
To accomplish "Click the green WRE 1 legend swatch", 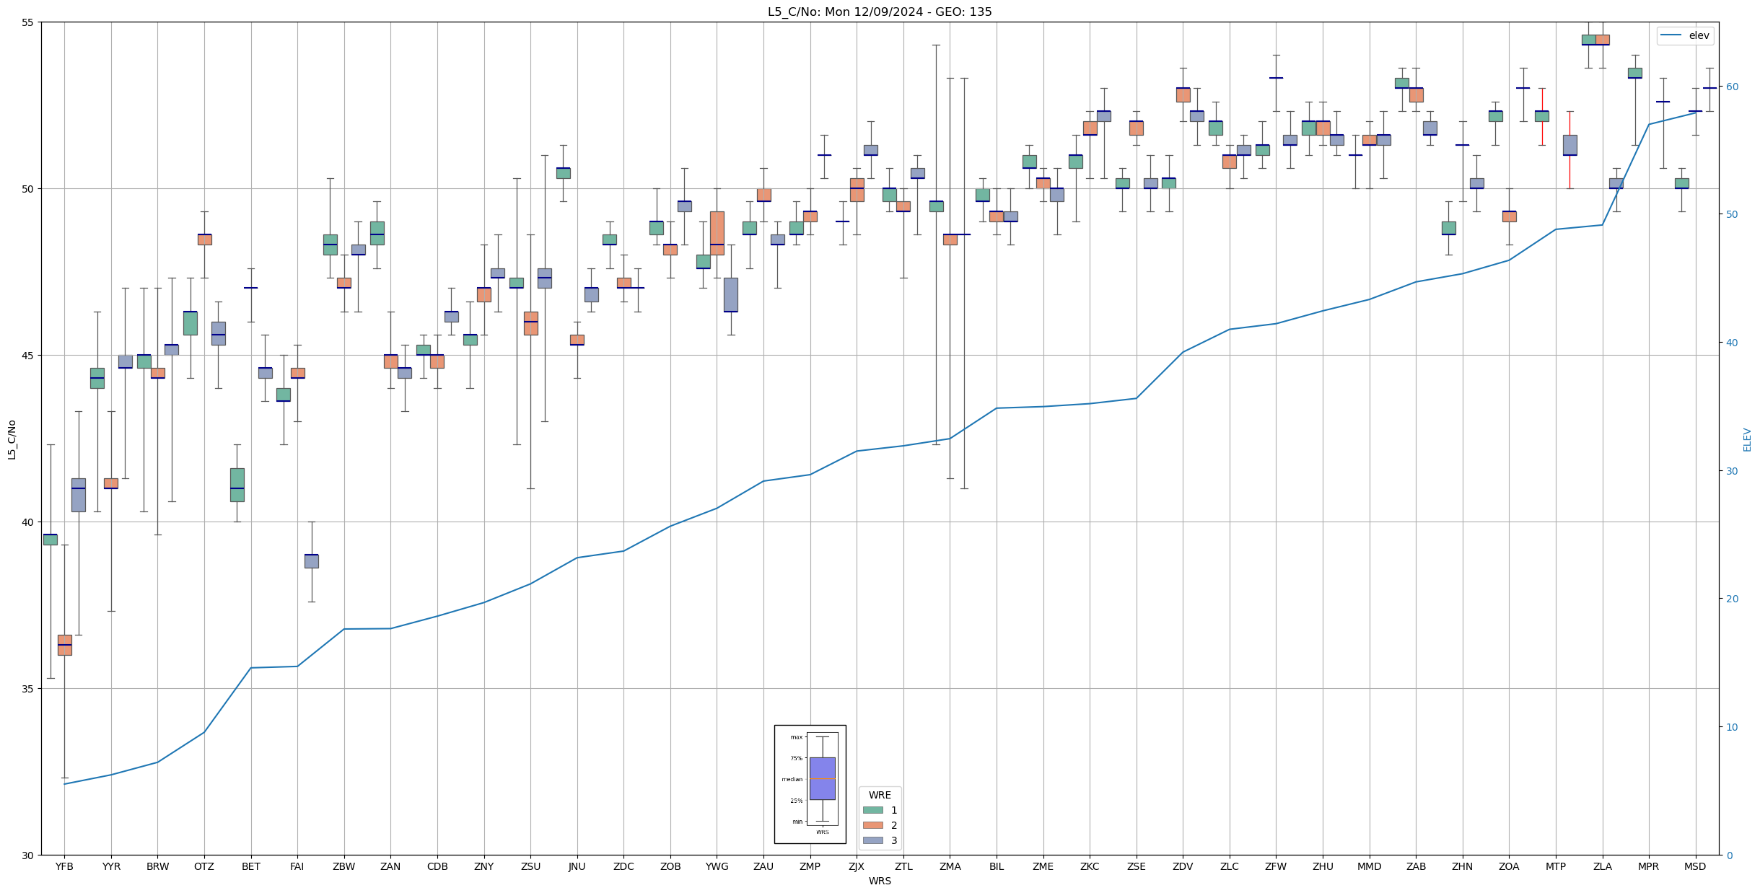I will (872, 810).
